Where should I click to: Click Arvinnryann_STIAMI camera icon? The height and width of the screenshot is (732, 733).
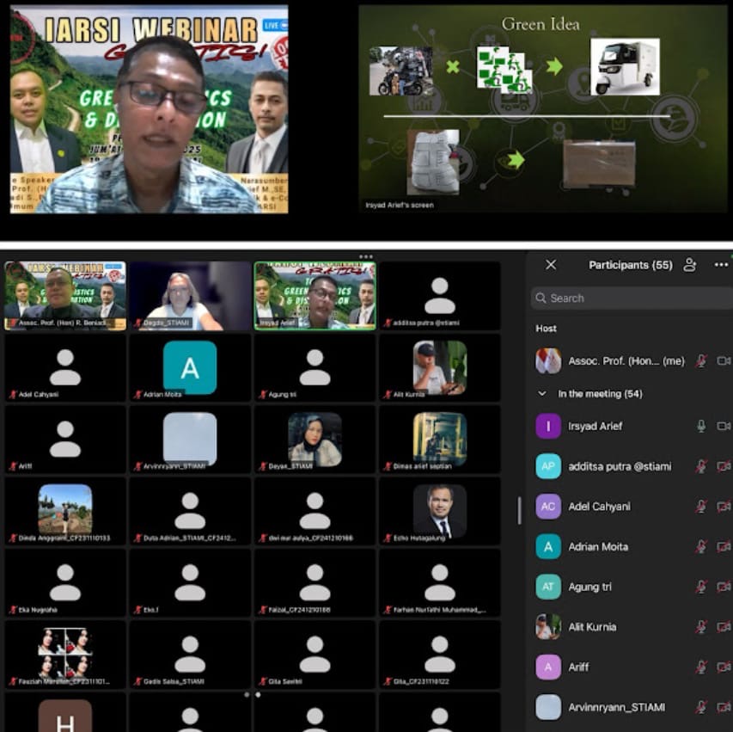point(724,707)
